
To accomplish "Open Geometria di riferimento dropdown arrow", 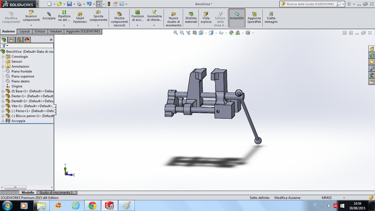I will pos(154,25).
